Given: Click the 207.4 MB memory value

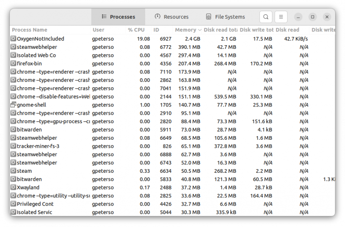Looking at the screenshot, I should tap(189, 64).
